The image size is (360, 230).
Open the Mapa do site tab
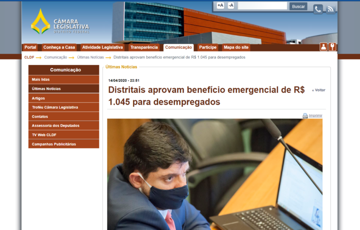tap(236, 47)
